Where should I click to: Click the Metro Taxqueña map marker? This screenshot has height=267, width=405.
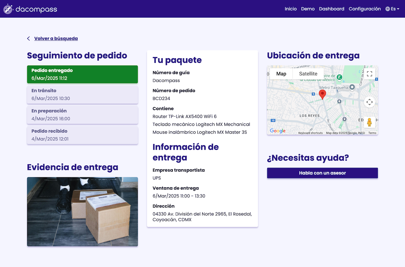pos(352,87)
